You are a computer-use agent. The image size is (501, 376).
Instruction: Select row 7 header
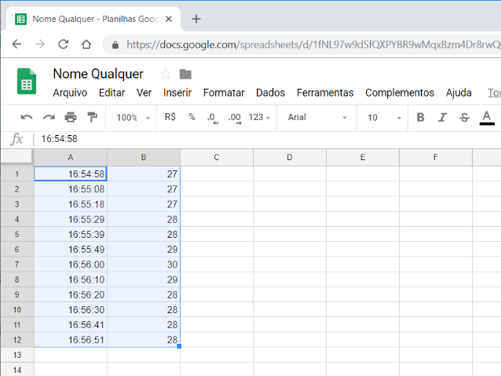[x=17, y=265]
